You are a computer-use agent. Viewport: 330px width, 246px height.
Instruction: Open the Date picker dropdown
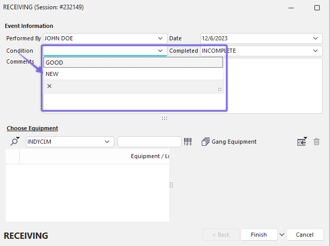pyautogui.click(x=316, y=38)
